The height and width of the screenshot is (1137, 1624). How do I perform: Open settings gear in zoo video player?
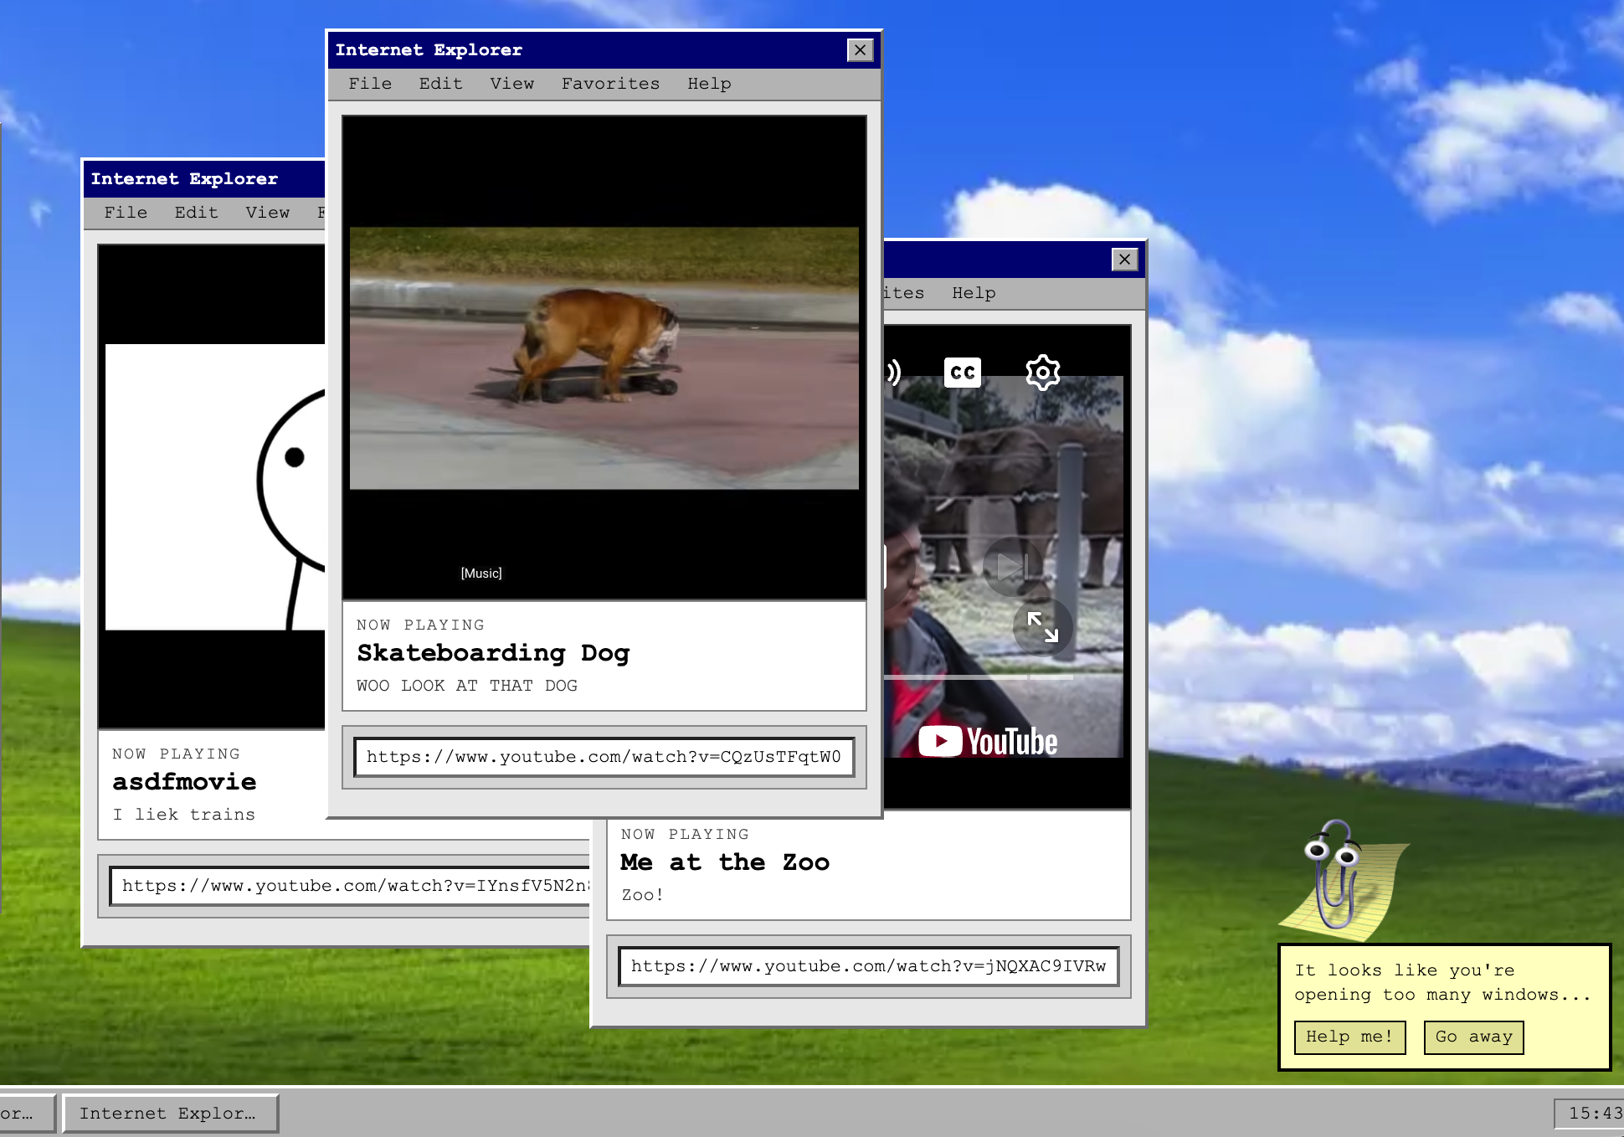1042,372
